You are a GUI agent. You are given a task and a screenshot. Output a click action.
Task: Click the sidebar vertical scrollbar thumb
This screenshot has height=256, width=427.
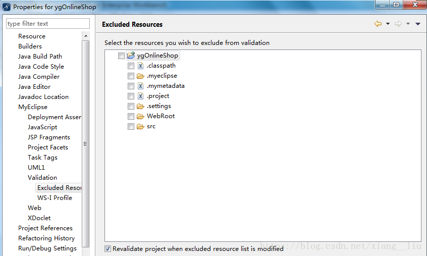(x=85, y=144)
